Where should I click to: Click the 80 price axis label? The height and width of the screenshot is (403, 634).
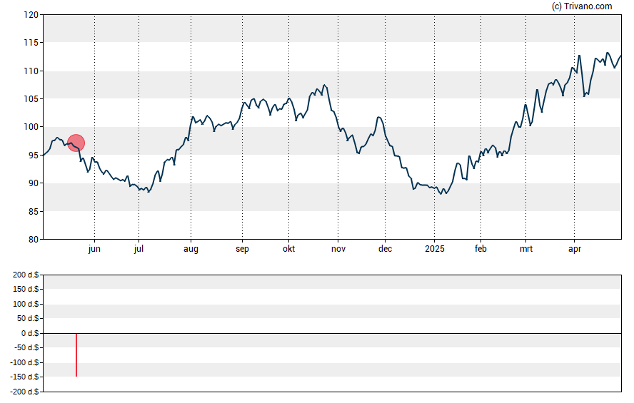[34, 240]
